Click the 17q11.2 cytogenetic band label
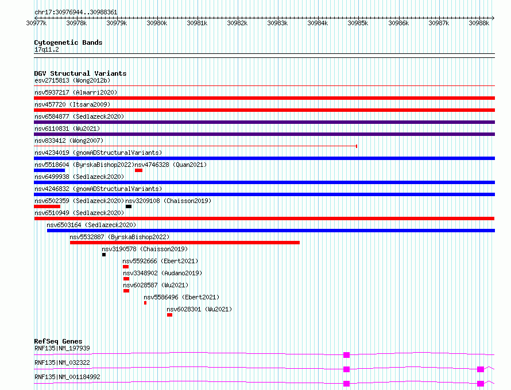 point(47,49)
